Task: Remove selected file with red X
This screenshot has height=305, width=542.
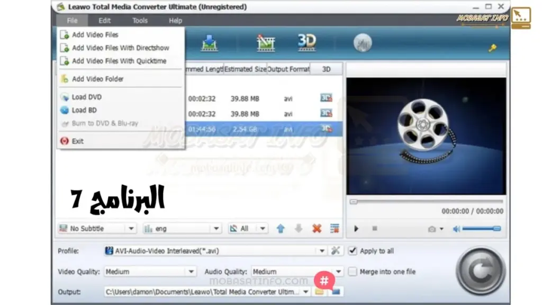Action: click(x=317, y=228)
